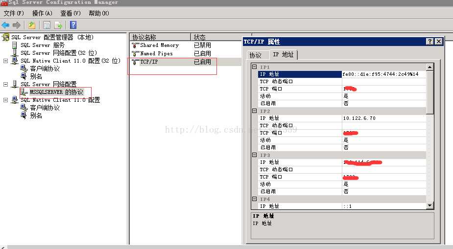Open the 文件(F) menu
Screen dimensions: 453x249
click(14, 13)
